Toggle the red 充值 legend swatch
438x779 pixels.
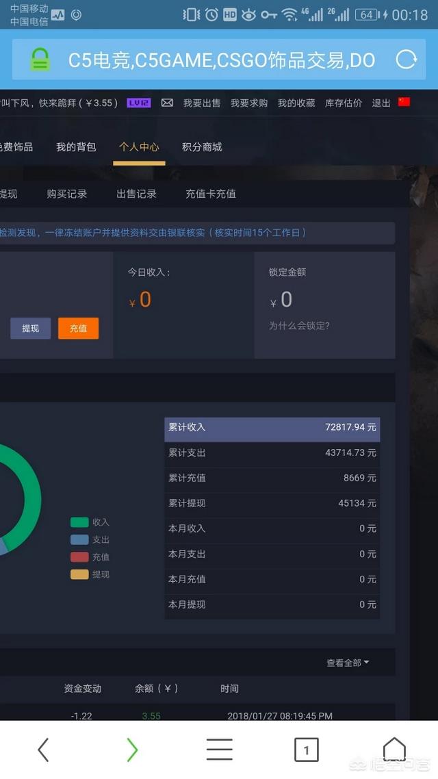pos(79,557)
